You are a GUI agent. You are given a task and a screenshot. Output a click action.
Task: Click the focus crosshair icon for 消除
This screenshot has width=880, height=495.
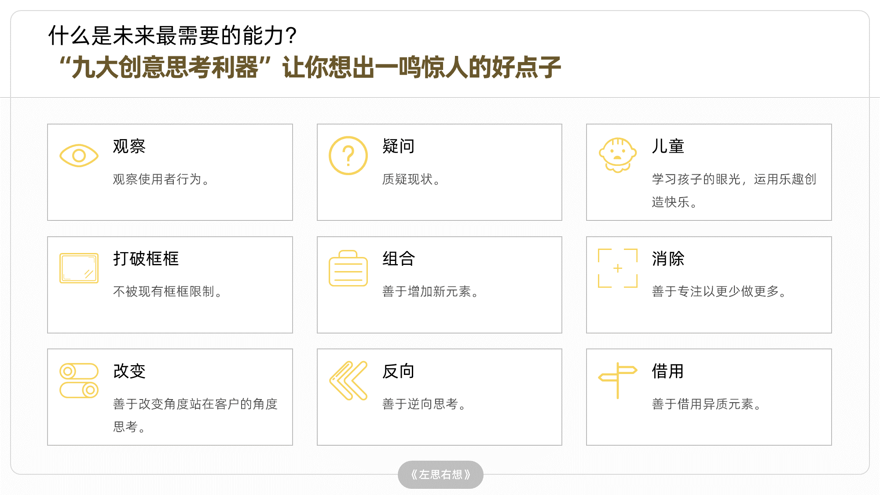point(617,268)
